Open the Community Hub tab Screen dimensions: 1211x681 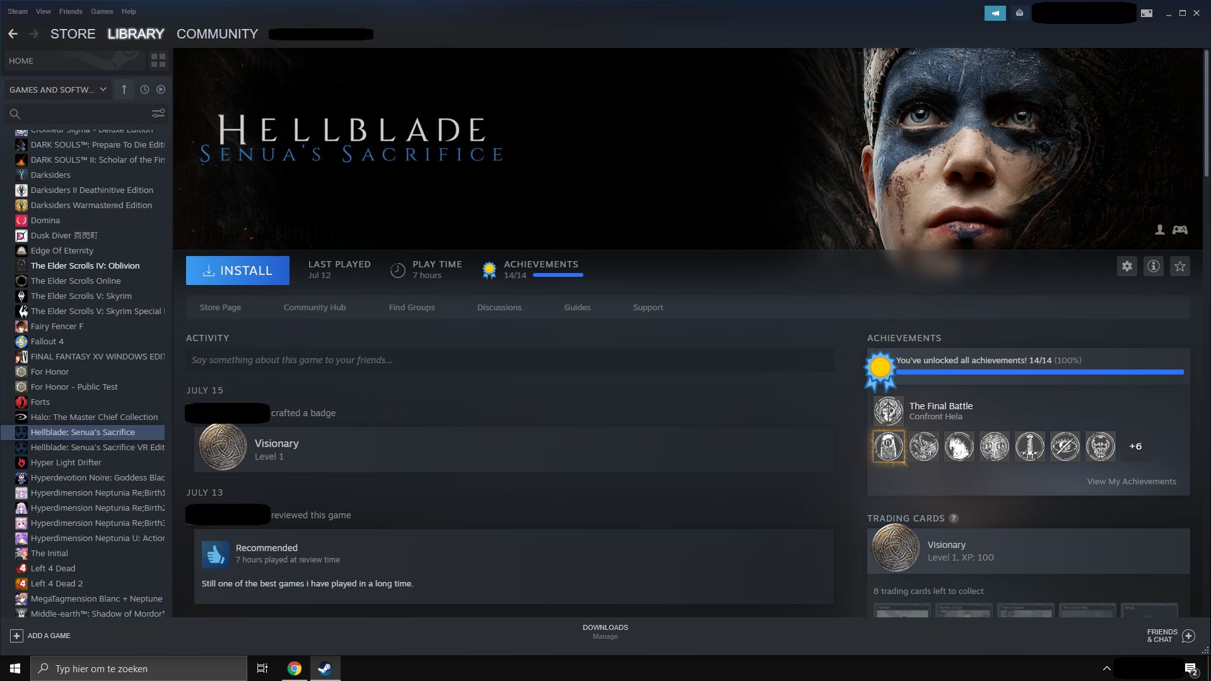point(314,308)
